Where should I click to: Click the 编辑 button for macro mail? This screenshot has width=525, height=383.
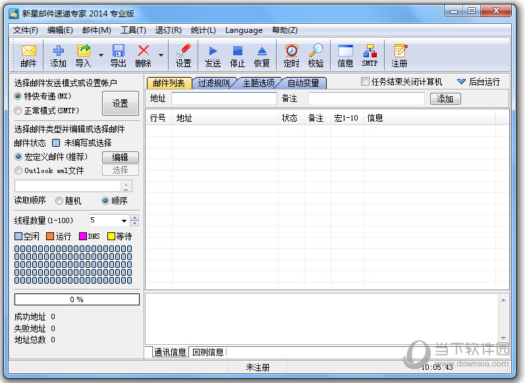(x=120, y=157)
